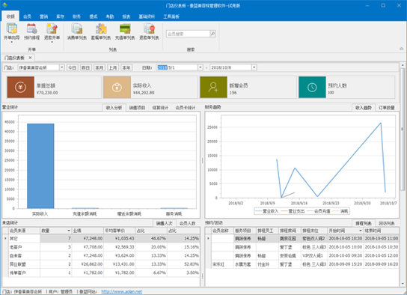This screenshot has width=407, height=295.
Task: Toggle 营业支出 legend item in trend chart
Action: [x=293, y=211]
